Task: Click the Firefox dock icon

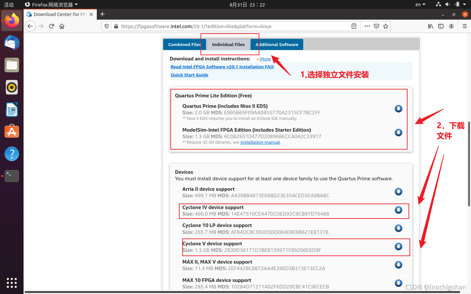Action: 12,21
